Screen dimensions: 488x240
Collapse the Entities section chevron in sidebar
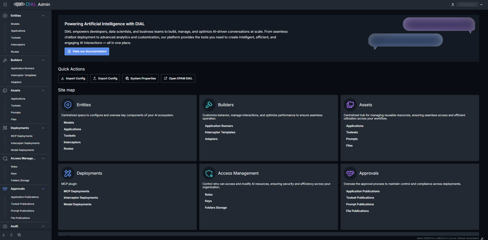(43, 16)
